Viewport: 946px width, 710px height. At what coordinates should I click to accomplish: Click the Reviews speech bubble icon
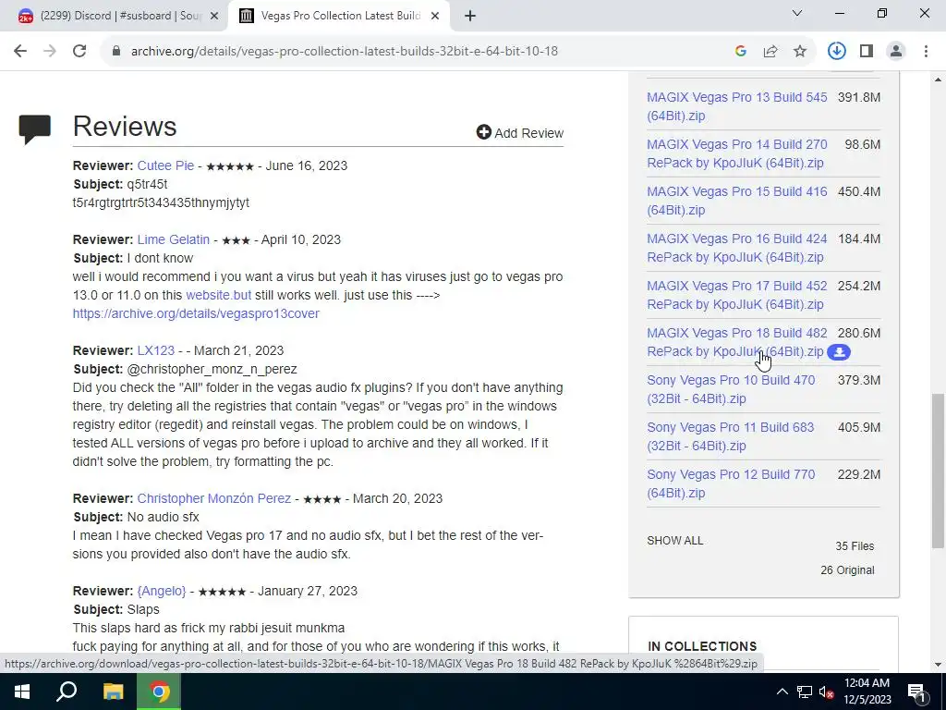click(35, 129)
